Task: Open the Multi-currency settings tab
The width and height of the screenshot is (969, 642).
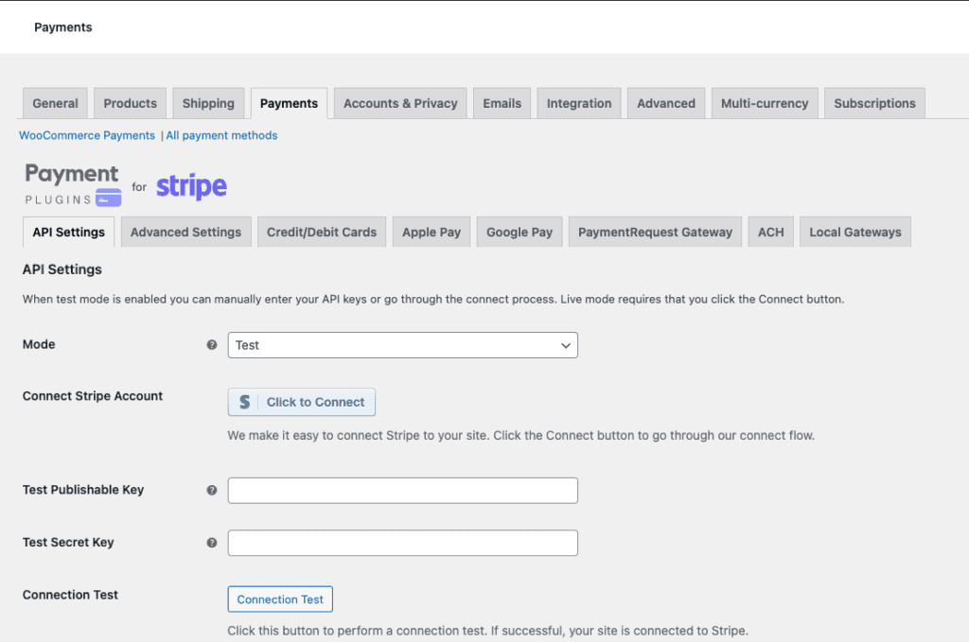Action: pyautogui.click(x=765, y=103)
